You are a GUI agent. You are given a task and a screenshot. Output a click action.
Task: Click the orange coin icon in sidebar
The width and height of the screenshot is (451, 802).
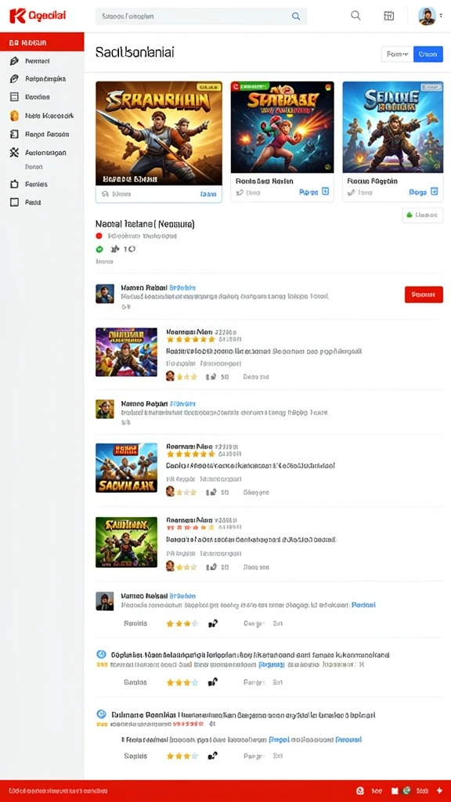click(14, 116)
